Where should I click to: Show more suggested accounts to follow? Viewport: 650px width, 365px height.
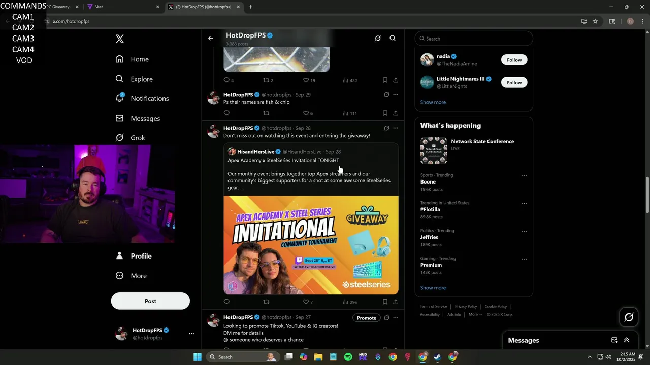point(433,102)
